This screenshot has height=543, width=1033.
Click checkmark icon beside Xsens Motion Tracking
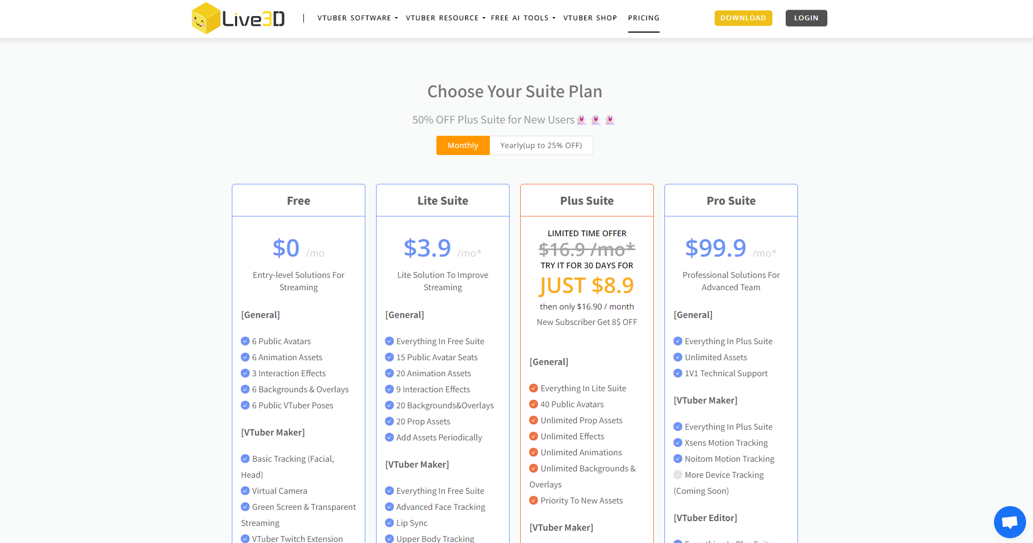(678, 443)
